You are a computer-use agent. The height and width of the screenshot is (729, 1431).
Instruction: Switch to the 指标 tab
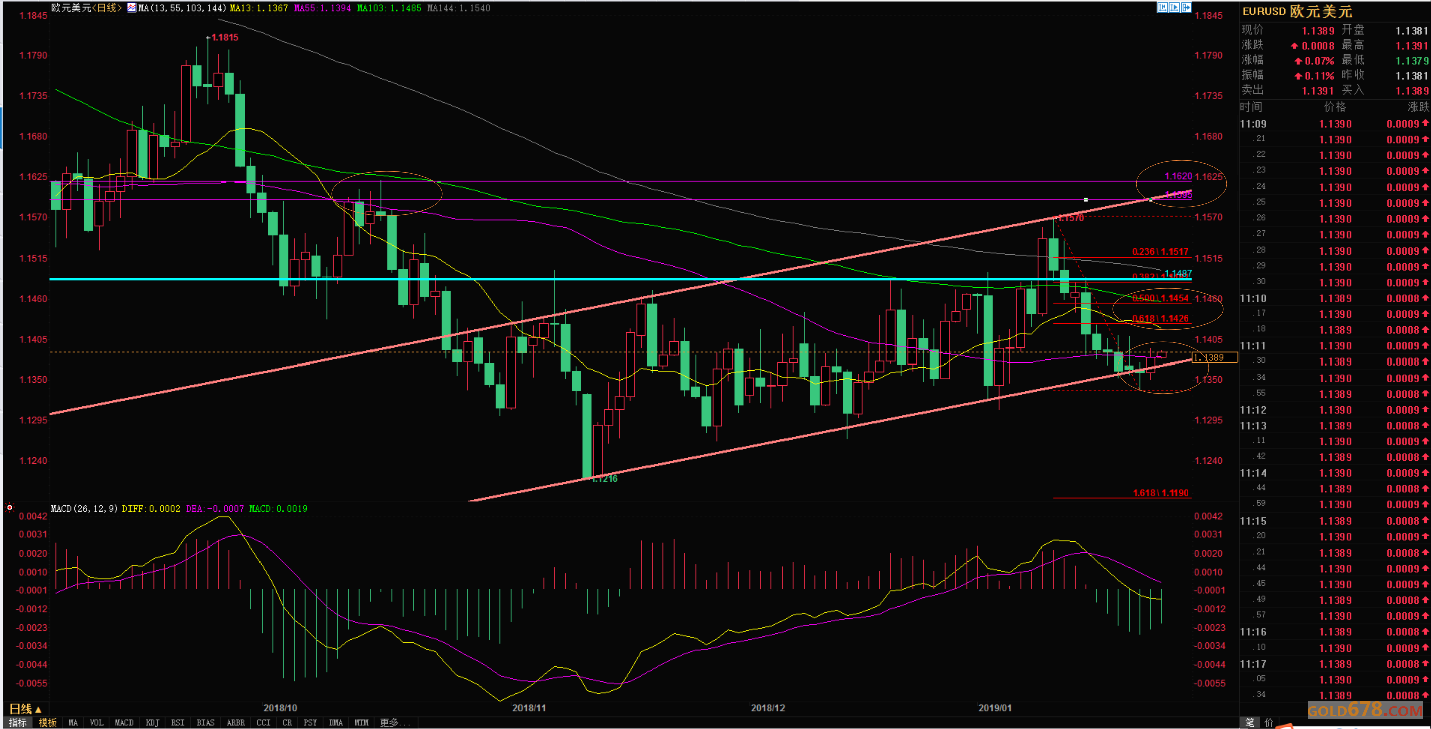click(x=17, y=723)
